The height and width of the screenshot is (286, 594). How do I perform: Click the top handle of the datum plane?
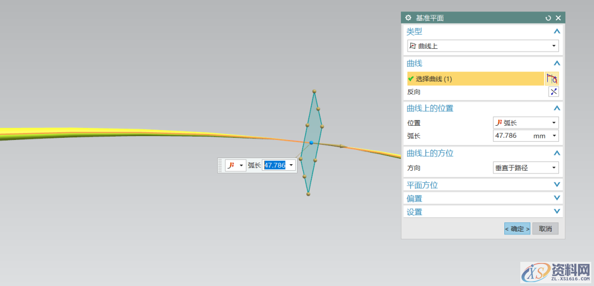[314, 91]
